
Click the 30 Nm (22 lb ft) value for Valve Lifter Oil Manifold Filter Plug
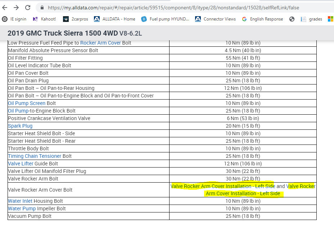pos(243,171)
